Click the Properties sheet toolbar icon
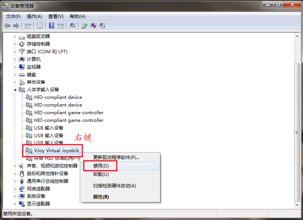303x220 pixels. 40,26
